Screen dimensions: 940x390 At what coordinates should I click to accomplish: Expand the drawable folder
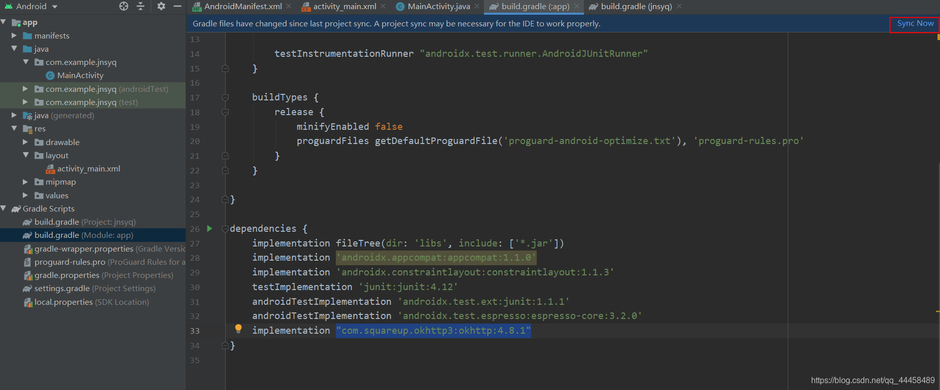(25, 142)
